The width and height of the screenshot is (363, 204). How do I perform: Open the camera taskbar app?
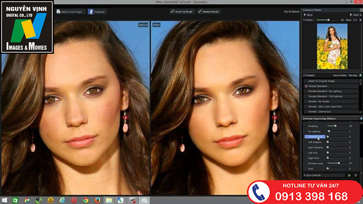(x=144, y=200)
